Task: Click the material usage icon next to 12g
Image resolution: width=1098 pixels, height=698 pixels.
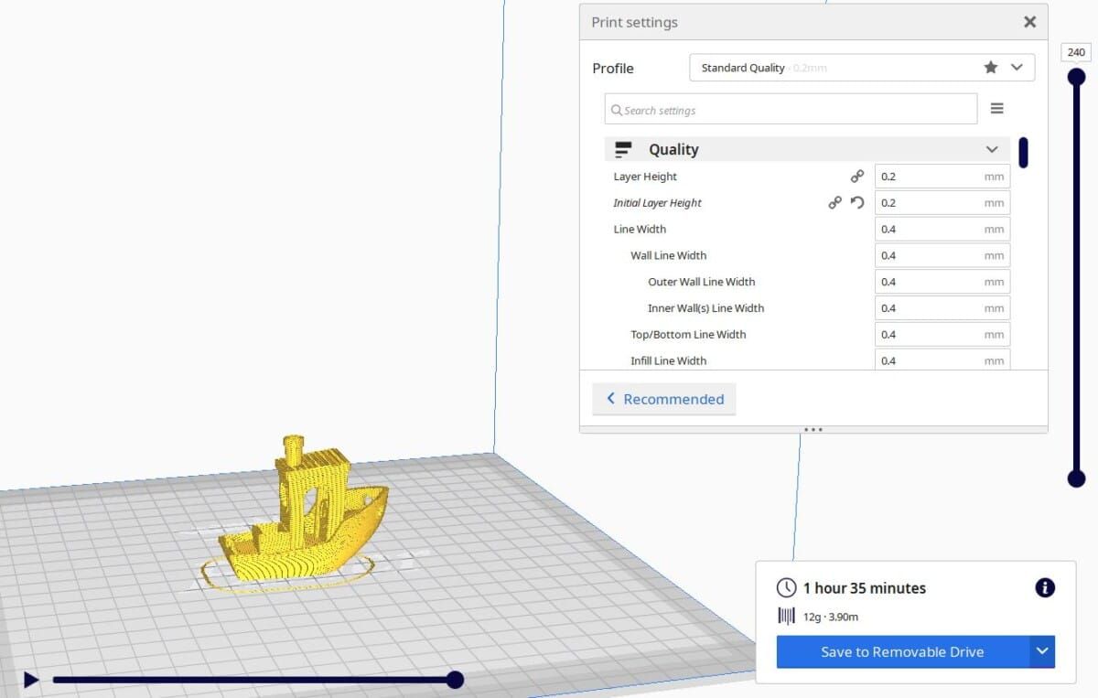Action: [786, 617]
